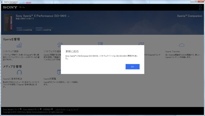
Task: Click the Xperia phone thumbnail image
Action: (8, 22)
